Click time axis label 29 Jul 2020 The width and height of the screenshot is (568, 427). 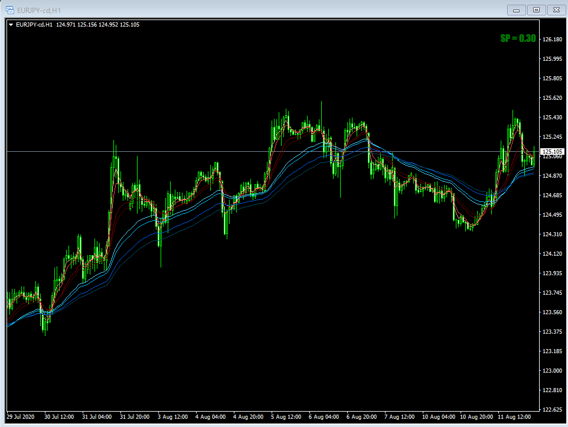pos(21,417)
